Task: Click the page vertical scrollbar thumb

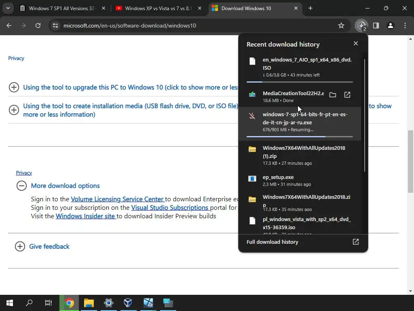Action: (410, 161)
